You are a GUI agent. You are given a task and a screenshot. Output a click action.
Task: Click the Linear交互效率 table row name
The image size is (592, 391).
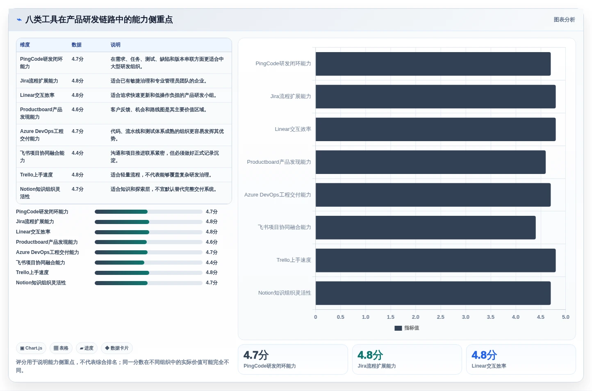37,95
